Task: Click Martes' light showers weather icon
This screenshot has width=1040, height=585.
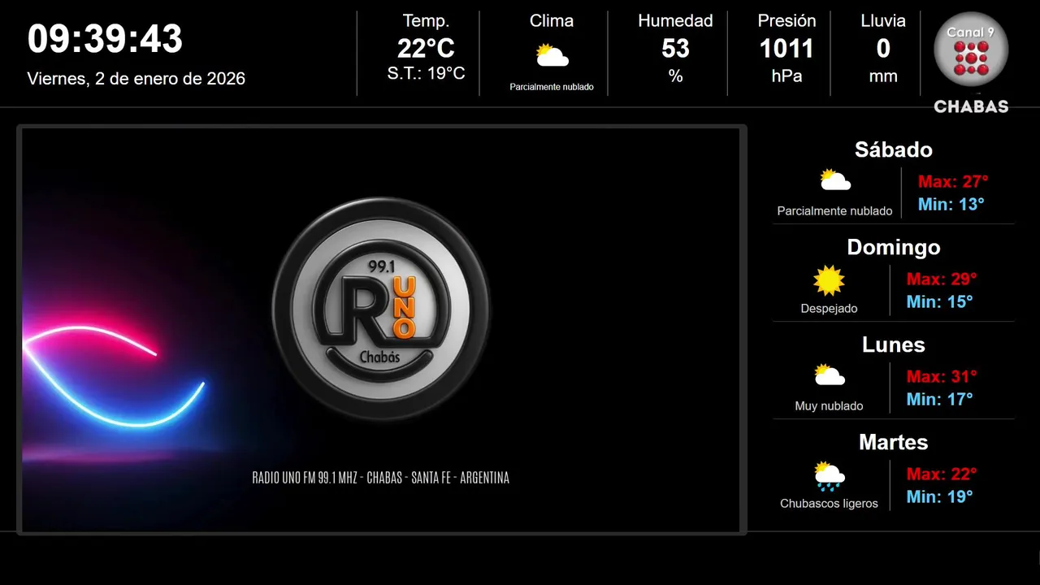Action: [829, 476]
